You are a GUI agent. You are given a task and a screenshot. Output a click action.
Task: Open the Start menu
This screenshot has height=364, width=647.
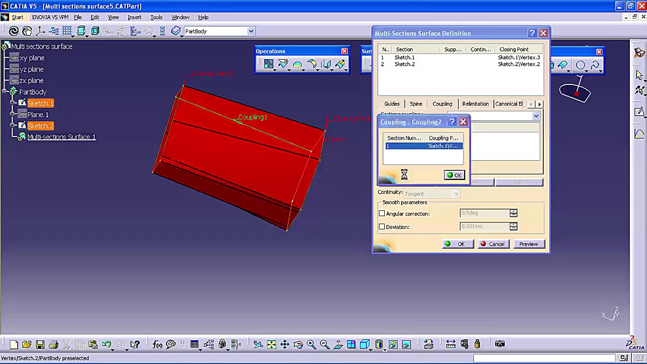click(x=17, y=17)
